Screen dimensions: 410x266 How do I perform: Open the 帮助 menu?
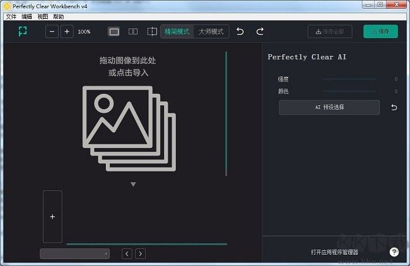58,17
